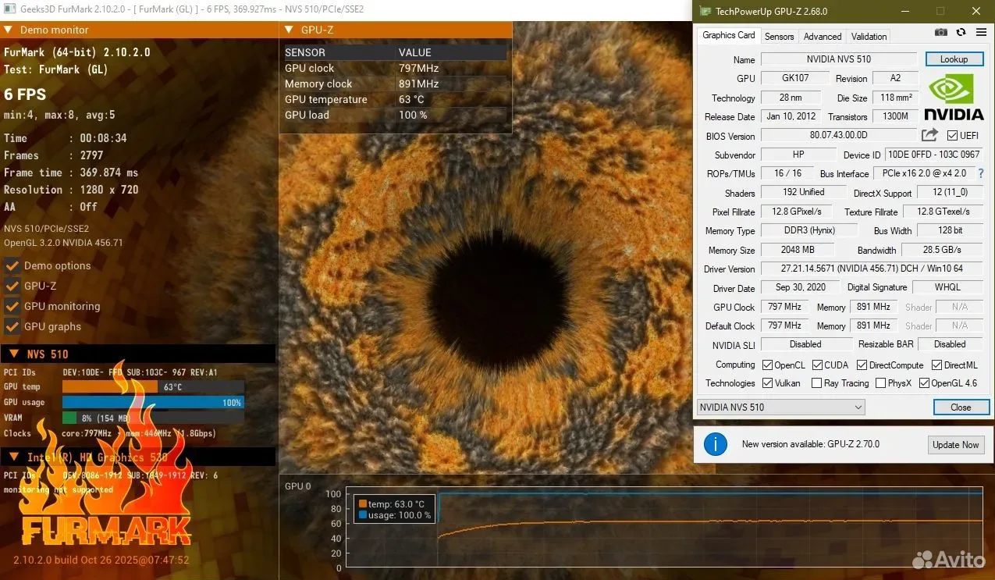Click the Frame time 369.874 ms line

71,173
